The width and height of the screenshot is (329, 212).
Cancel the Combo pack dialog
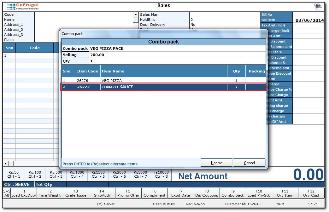249,163
